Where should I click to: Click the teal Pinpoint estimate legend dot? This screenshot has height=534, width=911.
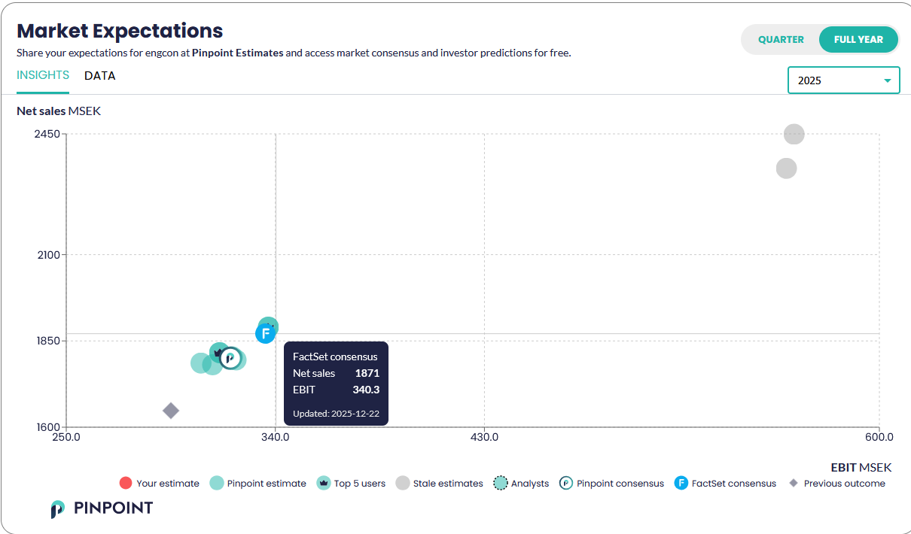[217, 484]
